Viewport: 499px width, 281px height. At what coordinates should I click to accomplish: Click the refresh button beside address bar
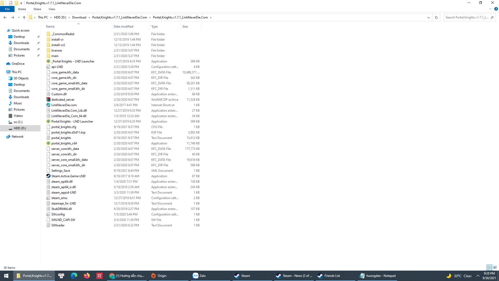[436, 17]
